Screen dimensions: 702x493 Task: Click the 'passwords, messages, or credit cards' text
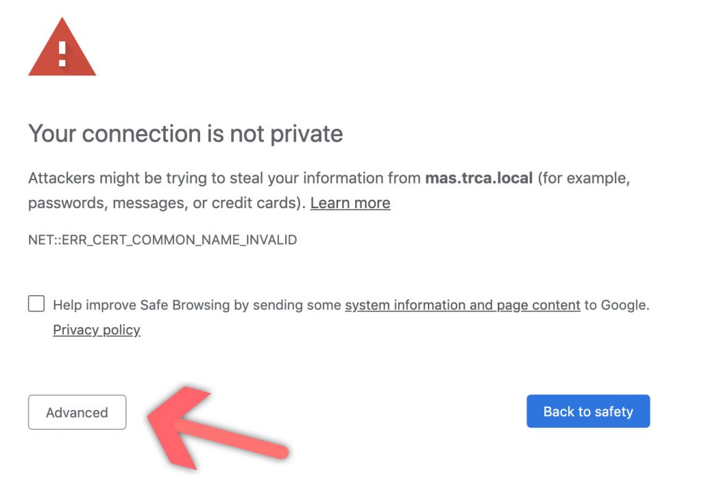pos(165,203)
